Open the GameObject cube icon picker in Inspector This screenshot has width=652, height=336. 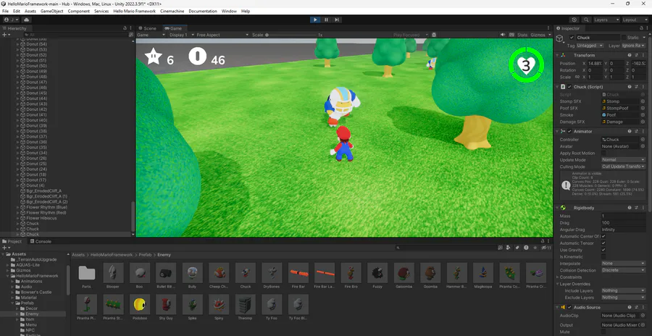(x=560, y=38)
